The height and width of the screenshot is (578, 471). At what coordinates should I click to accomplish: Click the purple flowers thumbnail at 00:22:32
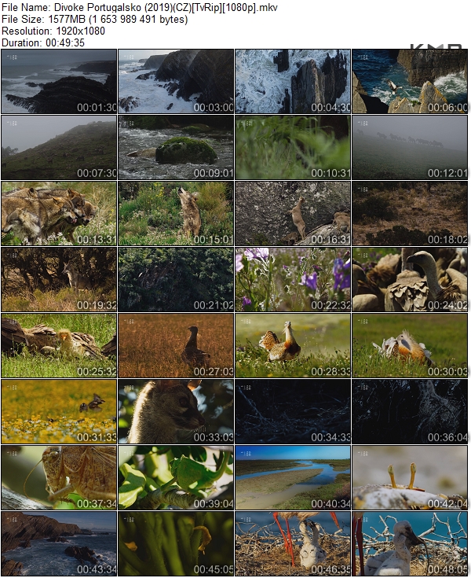(x=293, y=280)
